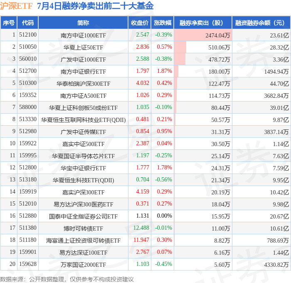Click the 0.00% change value
Screen dimensions: 291x283
click(x=165, y=216)
